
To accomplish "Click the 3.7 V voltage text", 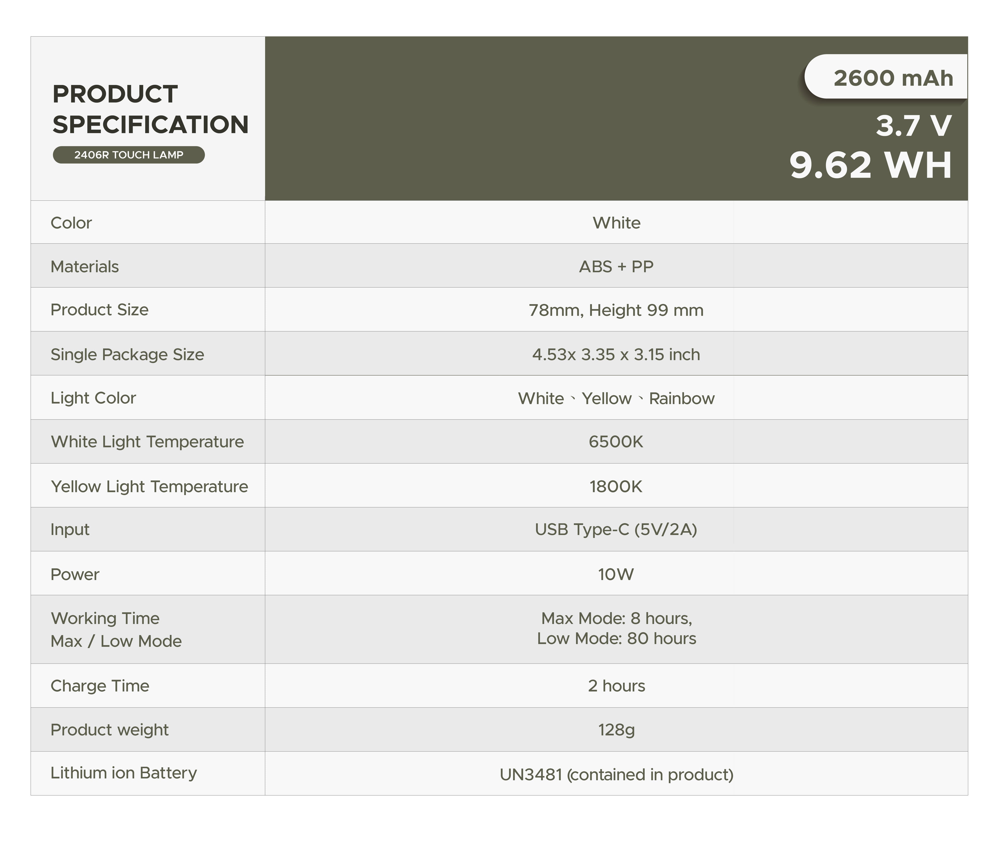I will [913, 126].
